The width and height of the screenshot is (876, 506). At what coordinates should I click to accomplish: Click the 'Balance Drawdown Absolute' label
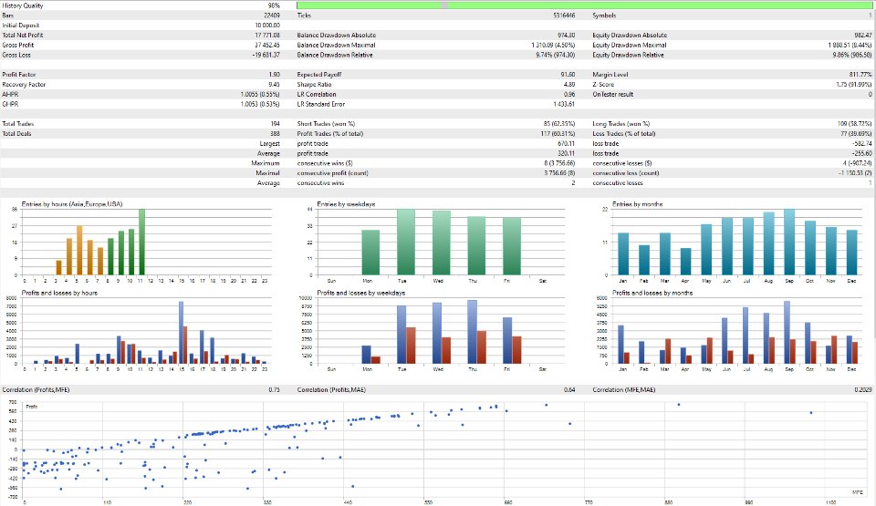click(x=337, y=36)
